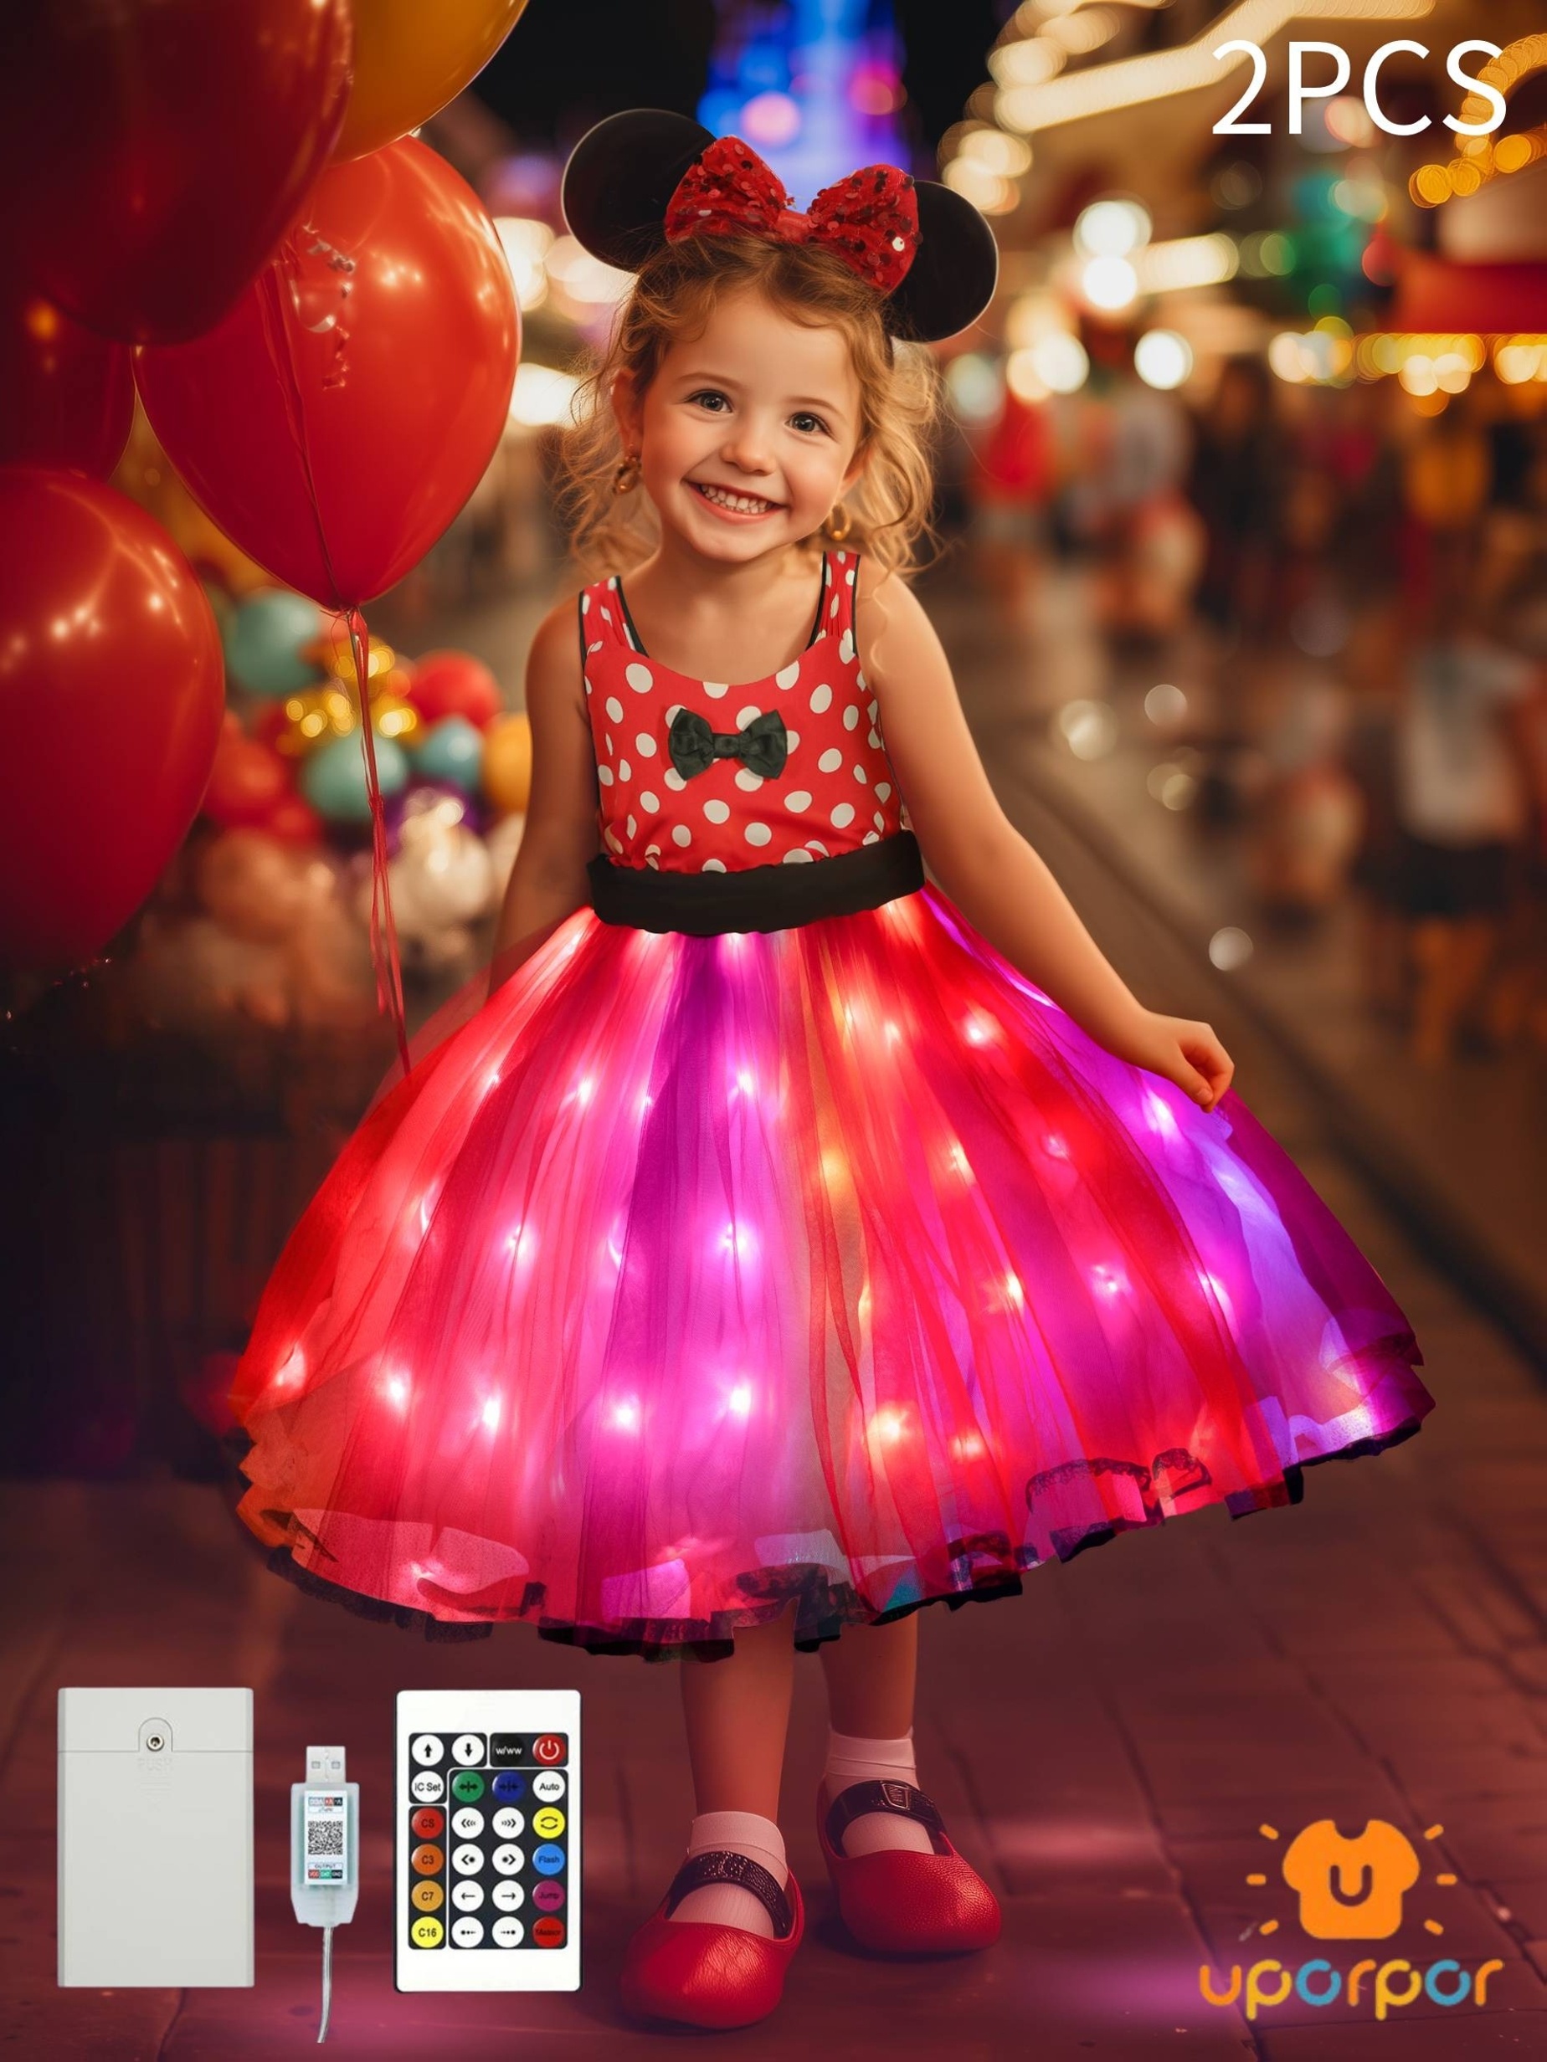Screen dimensions: 1547x2062
Task: Tap the yellow C16 button on the remote
Action: click(429, 1932)
